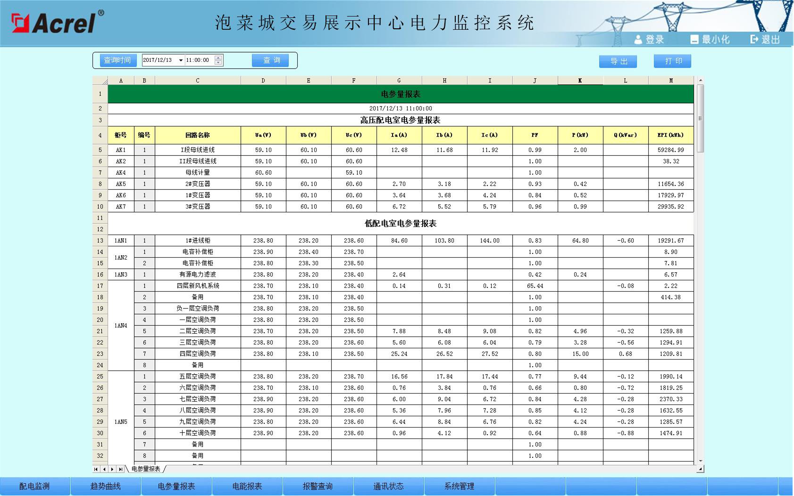Click the 1AN5 cabinet cell
This screenshot has height=496, width=794.
pos(121,418)
